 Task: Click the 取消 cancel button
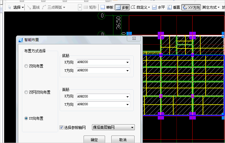[x=123, y=139]
